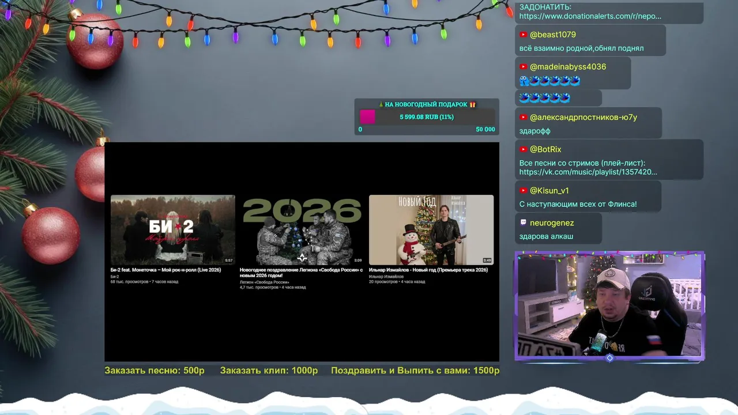The width and height of the screenshot is (738, 415).
Task: Click the "Заказать клип: 1000р" text
Action: pyautogui.click(x=269, y=371)
